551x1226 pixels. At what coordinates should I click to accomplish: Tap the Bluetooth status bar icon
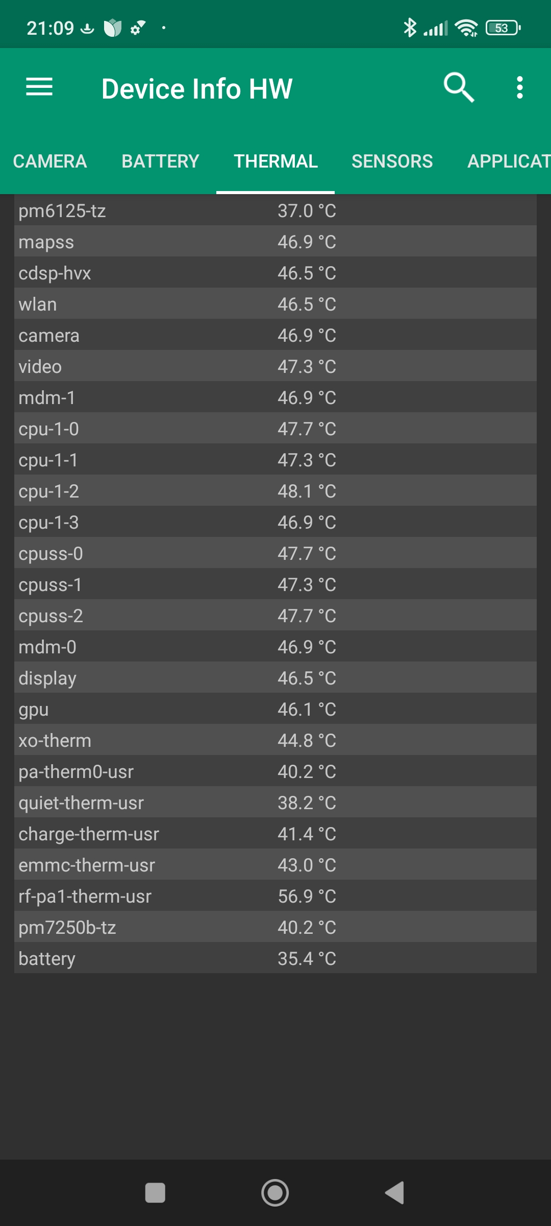pyautogui.click(x=409, y=28)
